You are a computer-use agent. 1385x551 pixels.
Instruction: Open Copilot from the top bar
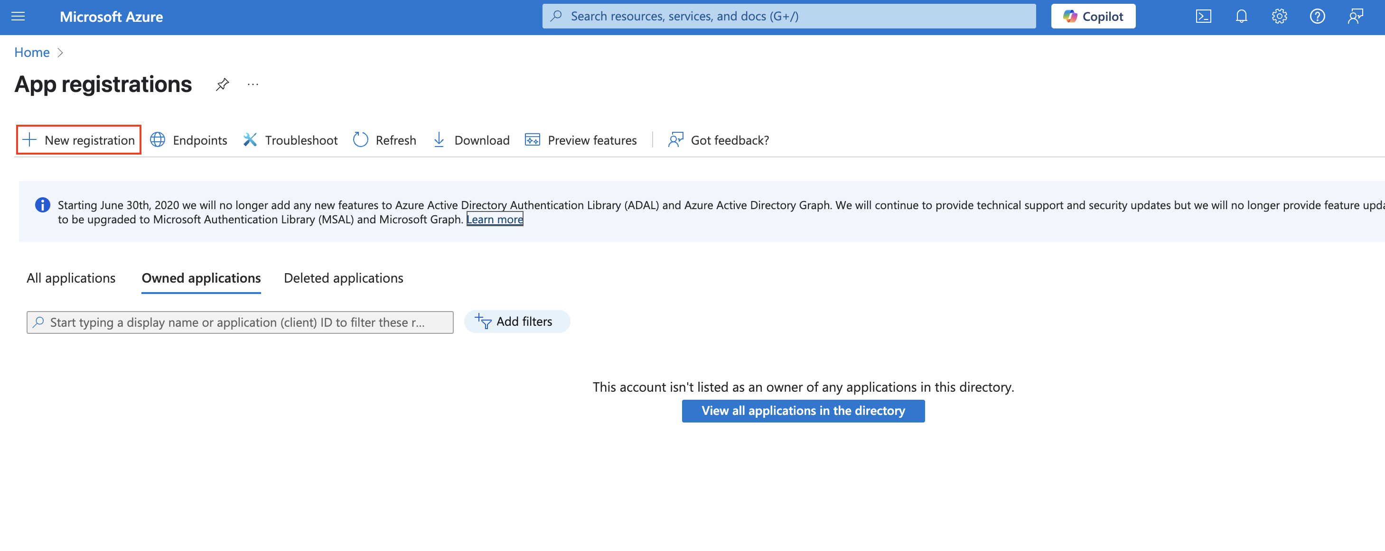pos(1093,16)
